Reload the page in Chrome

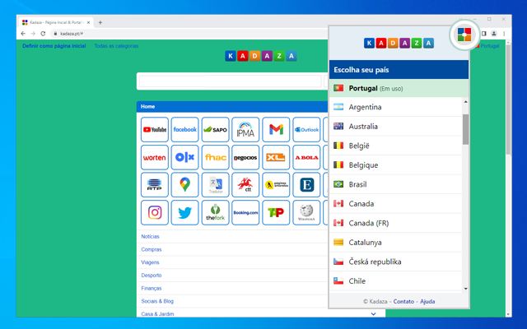(x=43, y=34)
